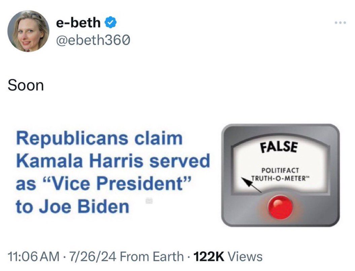The width and height of the screenshot is (355, 271).
Task: Click the FALSE rating label on the meter
Action: pyautogui.click(x=279, y=147)
